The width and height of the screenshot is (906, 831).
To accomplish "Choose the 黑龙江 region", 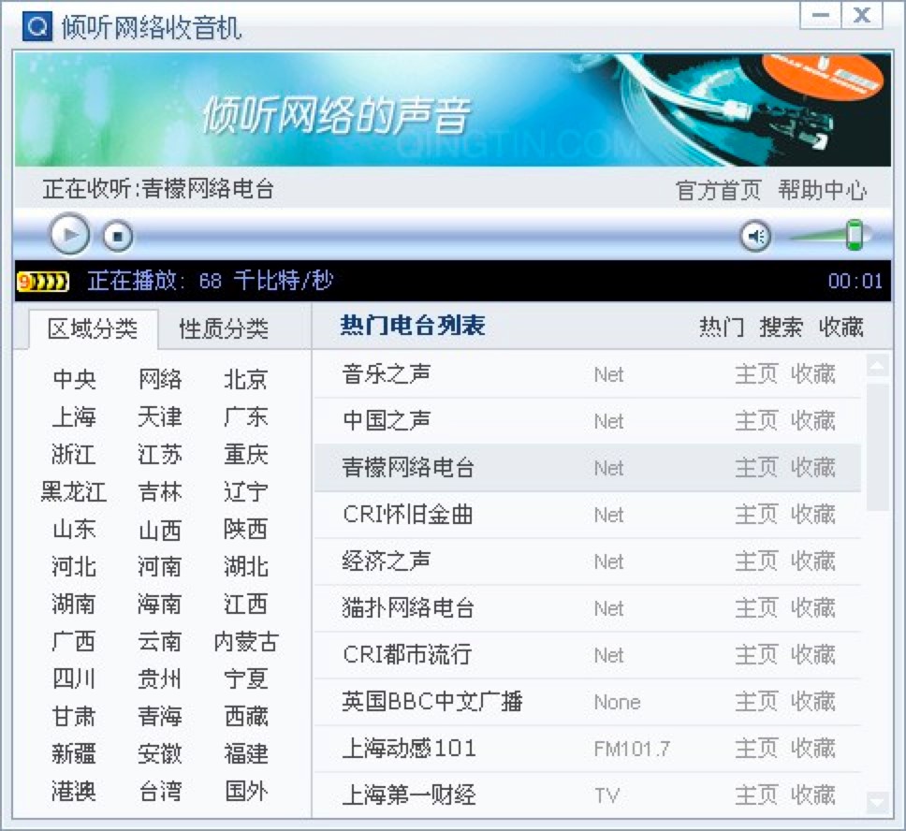I will [74, 492].
